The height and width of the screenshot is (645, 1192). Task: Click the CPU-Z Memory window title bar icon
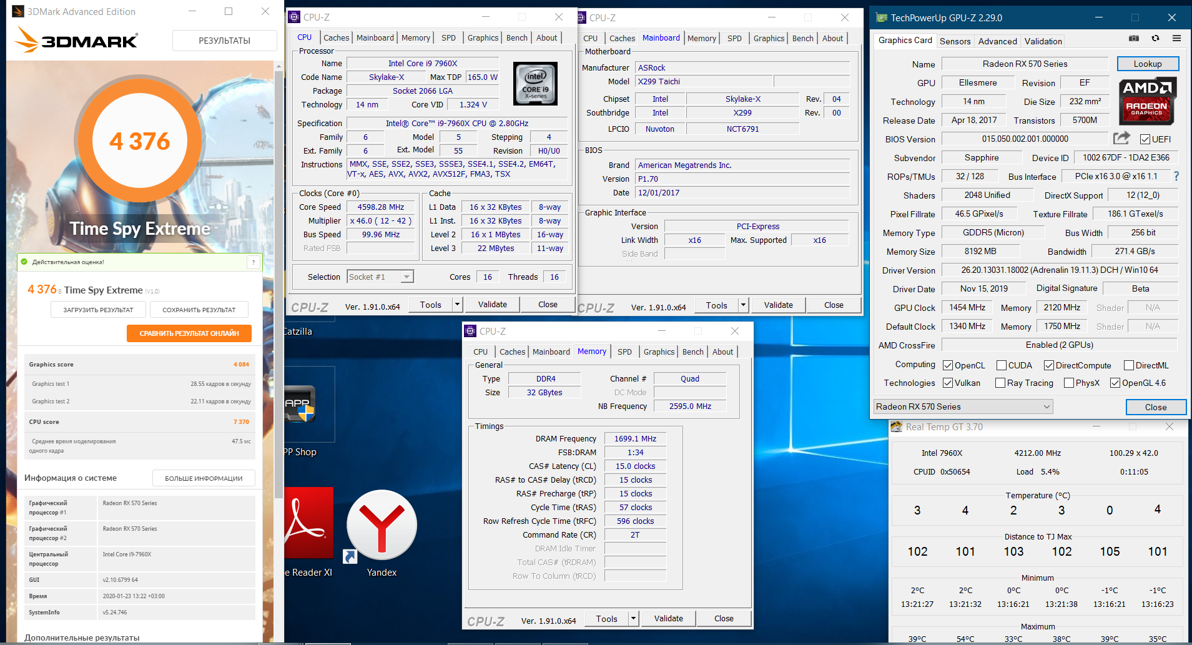pos(471,331)
